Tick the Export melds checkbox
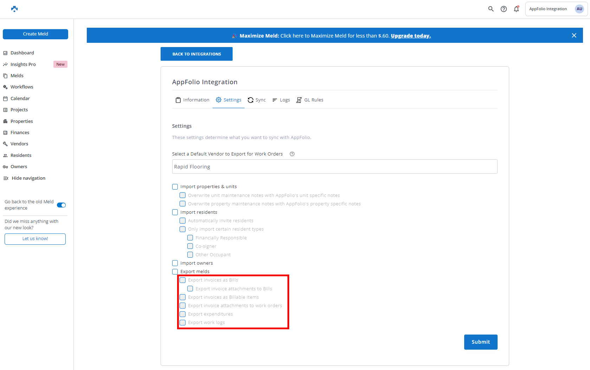This screenshot has width=590, height=370. pyautogui.click(x=175, y=272)
